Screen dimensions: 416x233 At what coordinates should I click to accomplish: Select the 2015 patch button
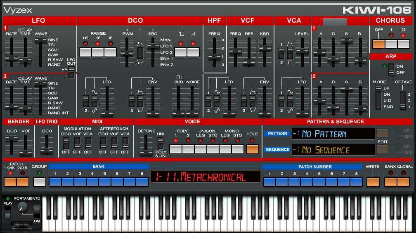(x=23, y=182)
